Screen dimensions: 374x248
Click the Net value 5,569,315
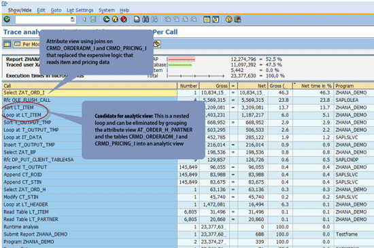click(x=253, y=100)
